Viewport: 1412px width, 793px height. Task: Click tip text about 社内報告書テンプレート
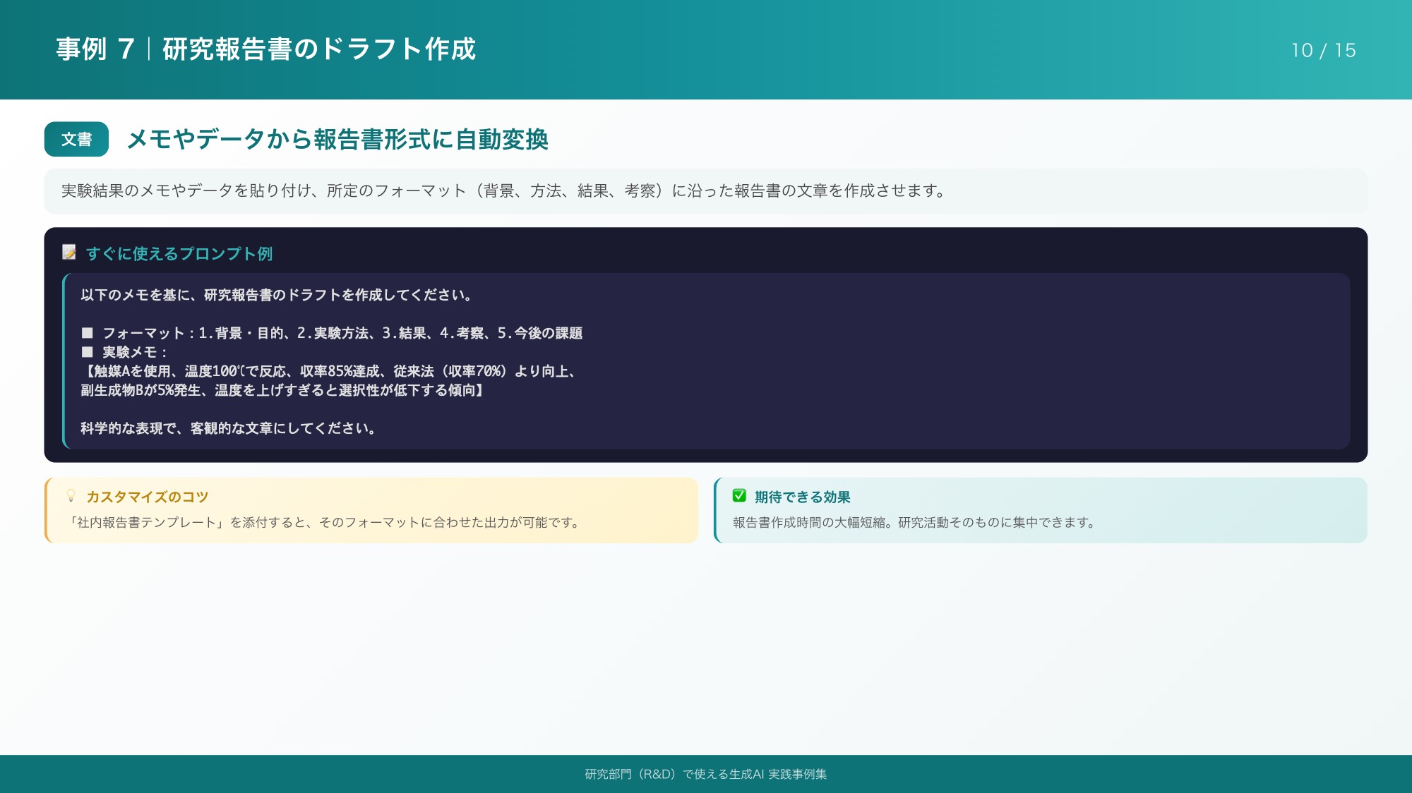tap(324, 523)
